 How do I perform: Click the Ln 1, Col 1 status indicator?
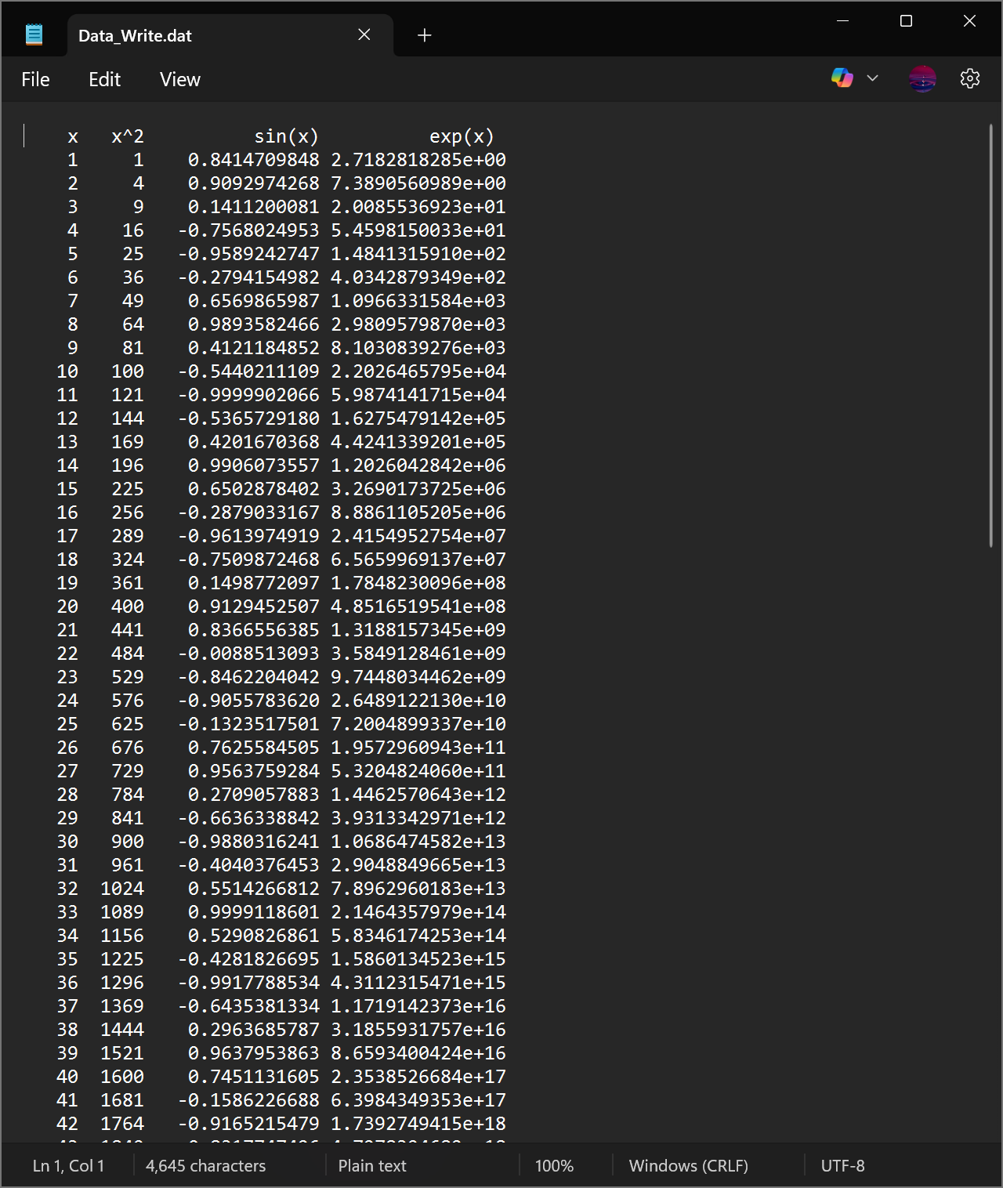click(68, 1166)
